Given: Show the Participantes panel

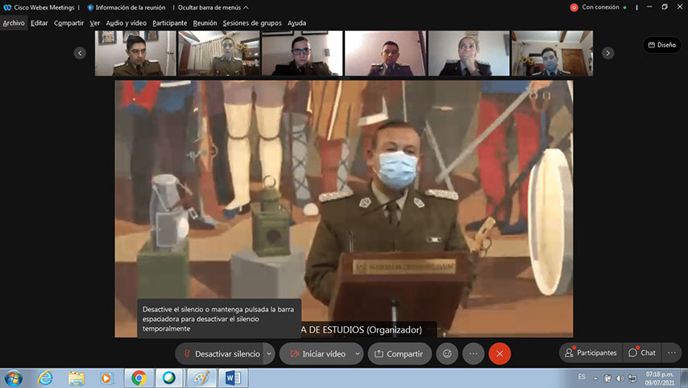Looking at the screenshot, I should 590,353.
